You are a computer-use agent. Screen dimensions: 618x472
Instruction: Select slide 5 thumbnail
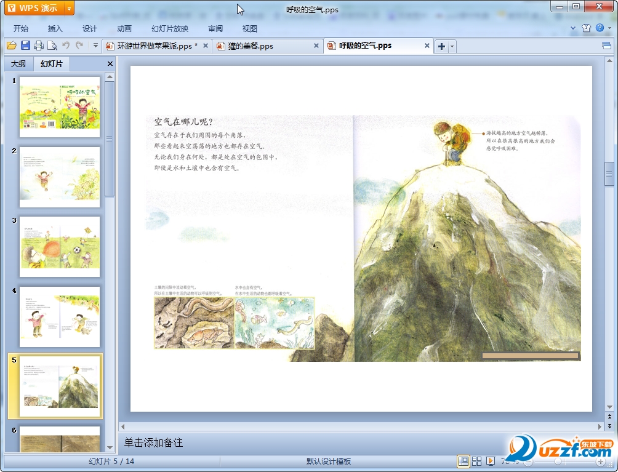coord(60,386)
